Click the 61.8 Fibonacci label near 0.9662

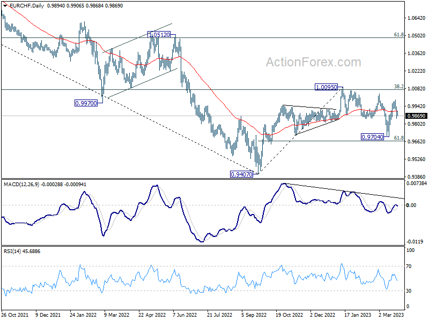[x=398, y=138]
